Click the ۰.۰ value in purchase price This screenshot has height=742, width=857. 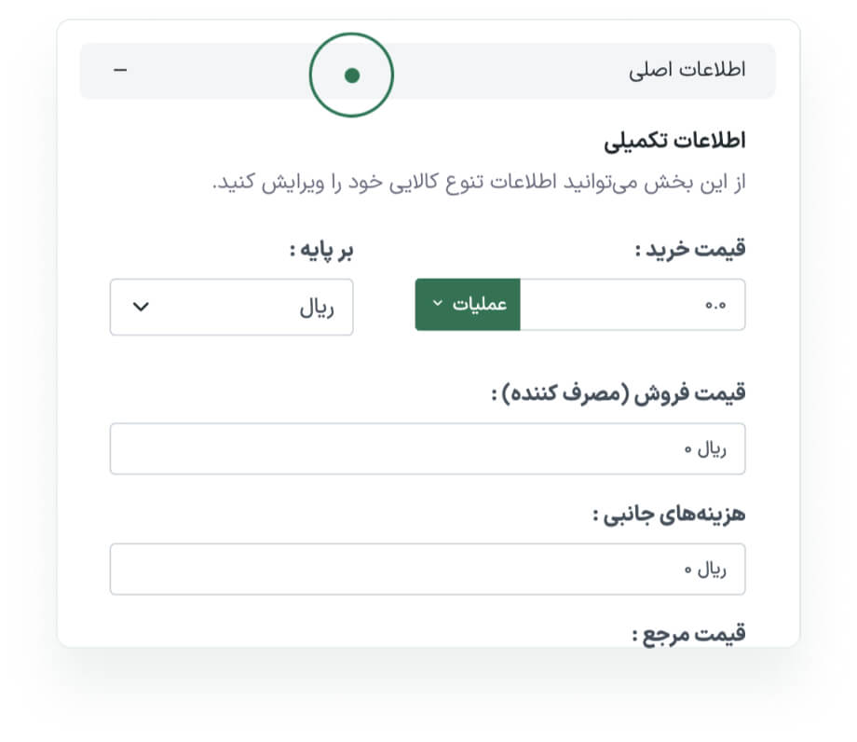pyautogui.click(x=715, y=306)
